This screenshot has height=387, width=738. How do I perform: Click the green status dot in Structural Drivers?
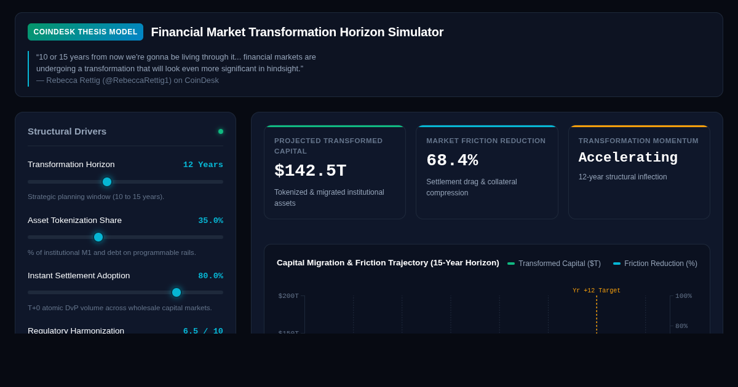(x=221, y=131)
